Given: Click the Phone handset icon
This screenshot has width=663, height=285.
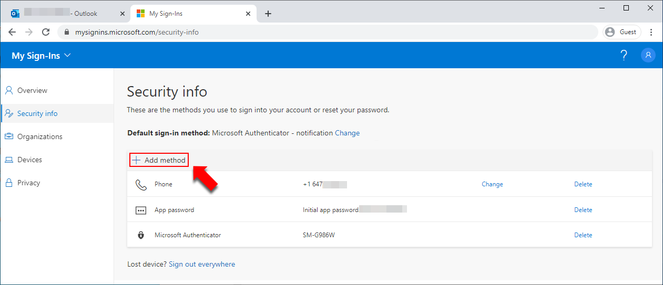Looking at the screenshot, I should (141, 184).
